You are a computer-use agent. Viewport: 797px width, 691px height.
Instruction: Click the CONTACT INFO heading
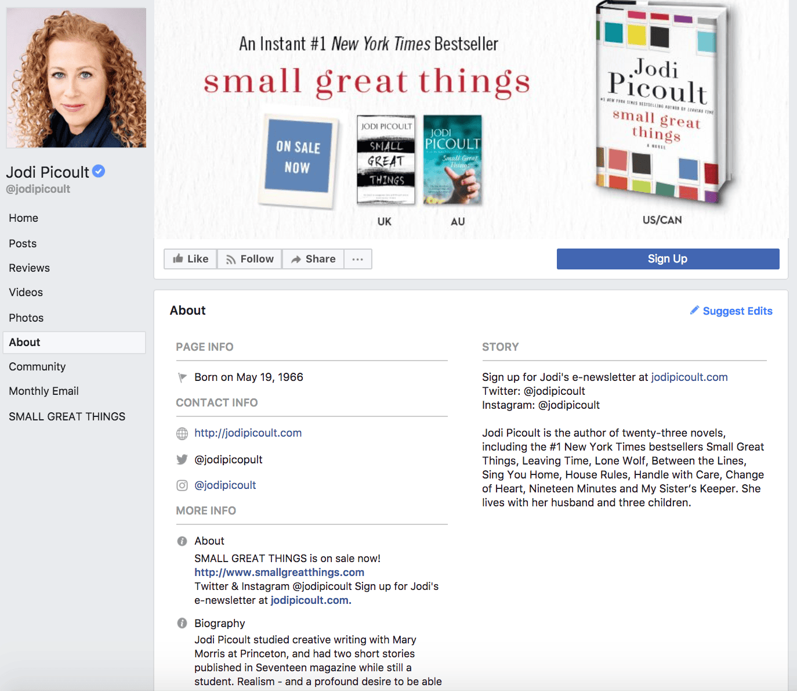tap(217, 403)
